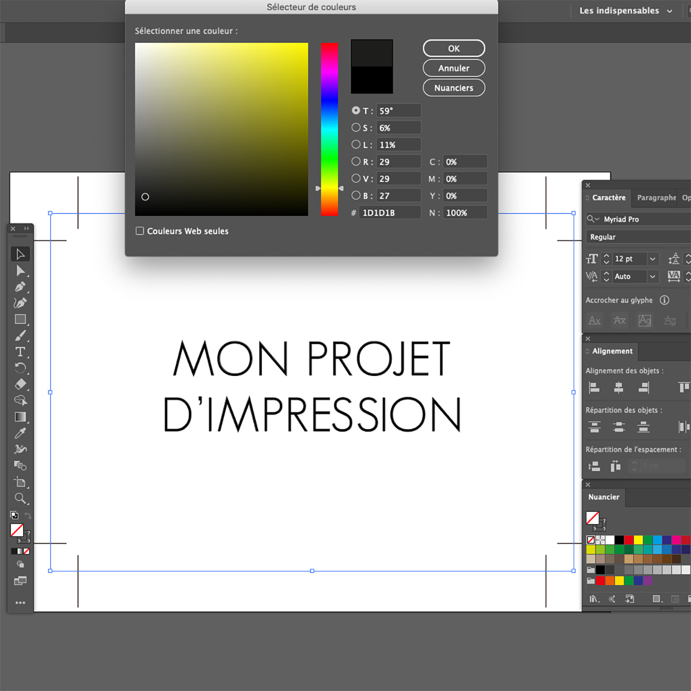Image resolution: width=691 pixels, height=691 pixels.
Task: Select the S saturation radio button
Action: pos(356,127)
